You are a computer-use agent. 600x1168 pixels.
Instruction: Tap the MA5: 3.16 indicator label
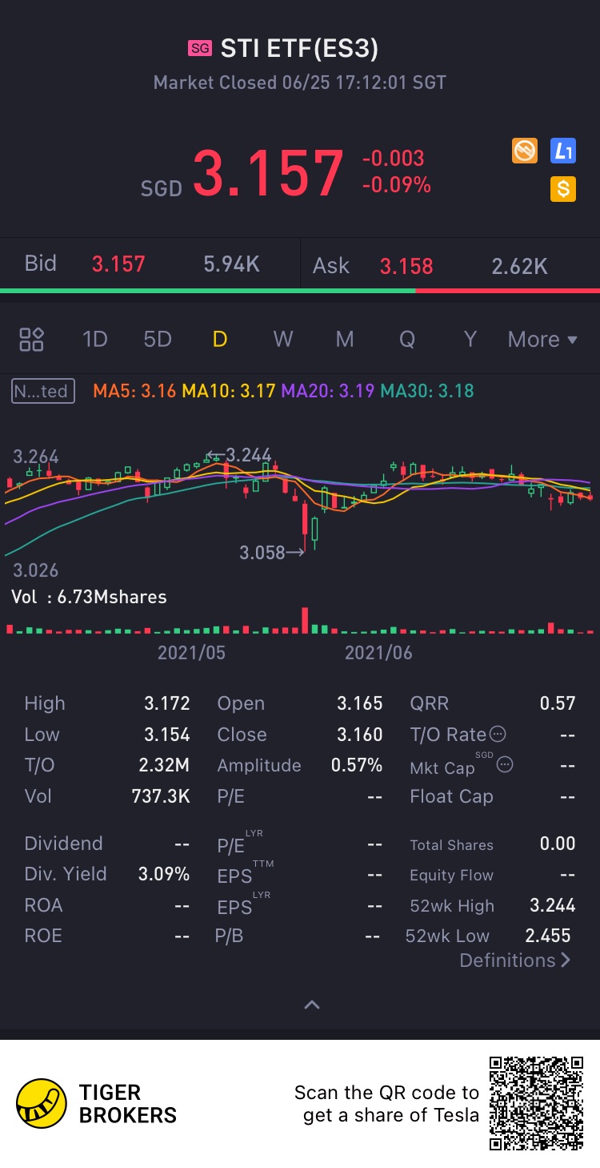click(135, 391)
